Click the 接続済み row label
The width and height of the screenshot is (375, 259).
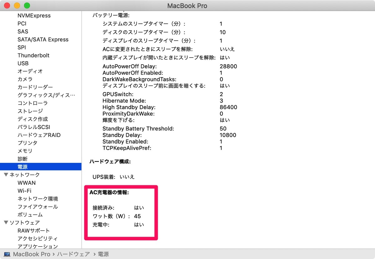pyautogui.click(x=103, y=208)
